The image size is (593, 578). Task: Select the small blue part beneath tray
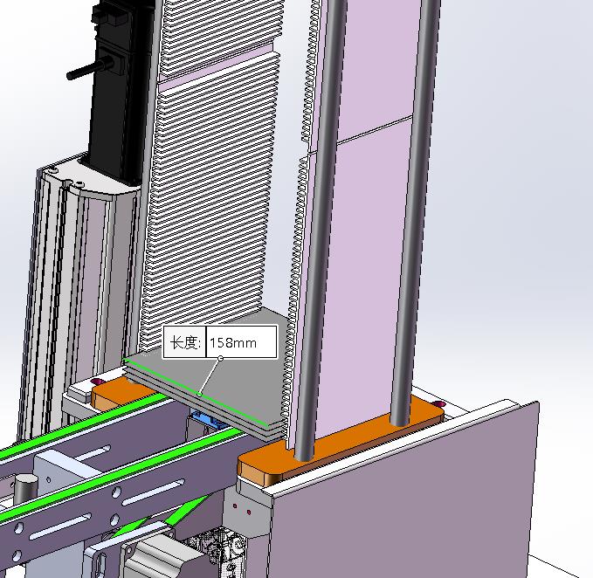[208, 420]
